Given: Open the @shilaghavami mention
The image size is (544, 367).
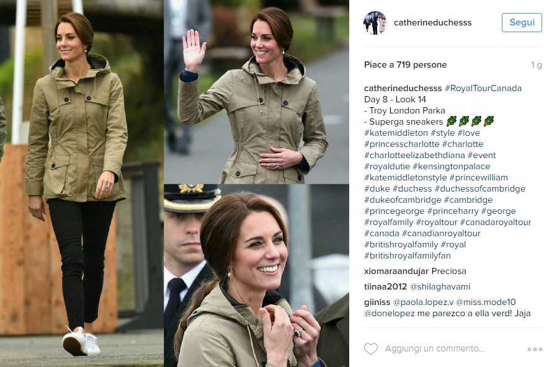Looking at the screenshot, I should (440, 287).
